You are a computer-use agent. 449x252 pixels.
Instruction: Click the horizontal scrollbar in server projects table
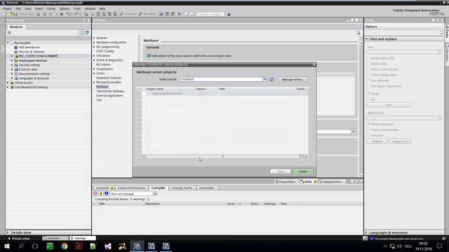coord(222,156)
